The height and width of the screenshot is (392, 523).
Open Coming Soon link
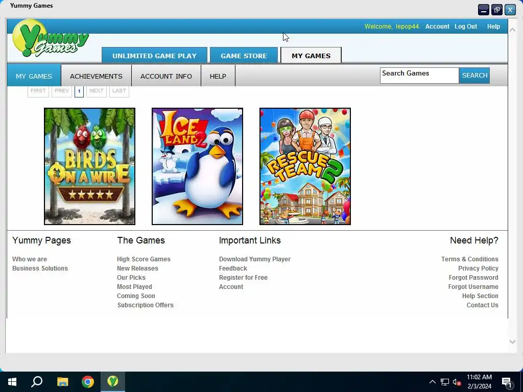tap(136, 296)
